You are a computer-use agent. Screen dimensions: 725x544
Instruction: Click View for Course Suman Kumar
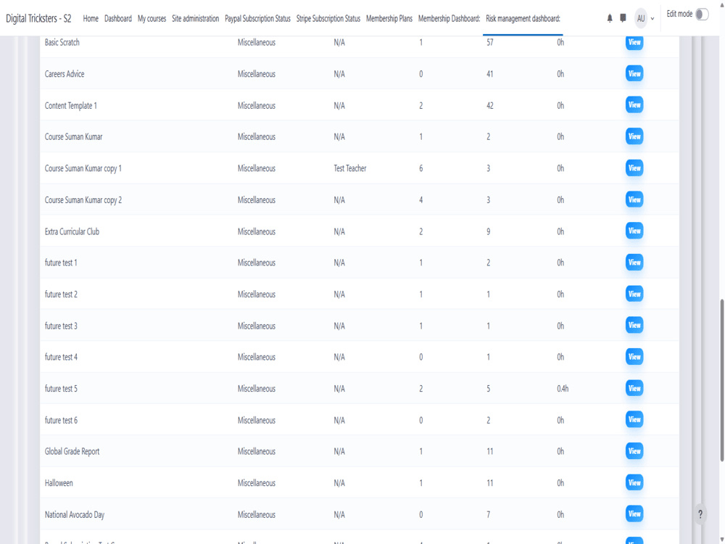click(x=634, y=136)
